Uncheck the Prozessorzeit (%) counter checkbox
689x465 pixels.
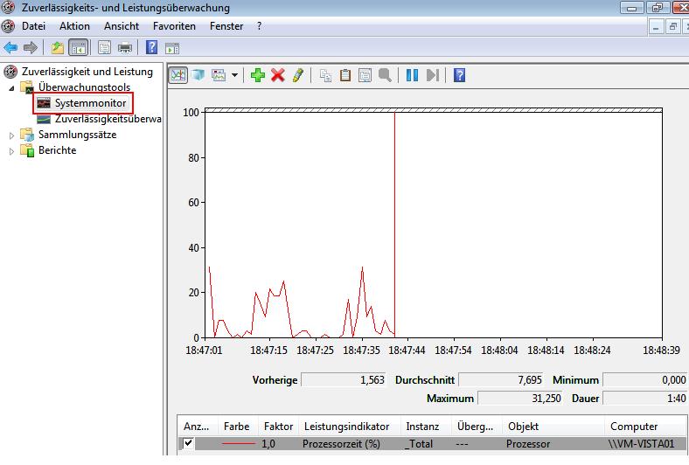tap(189, 444)
